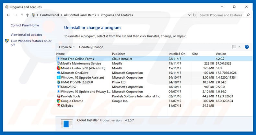The image size is (256, 135).
Task: Click Cloud Installer details pane thumbnail
Action: coord(67,124)
